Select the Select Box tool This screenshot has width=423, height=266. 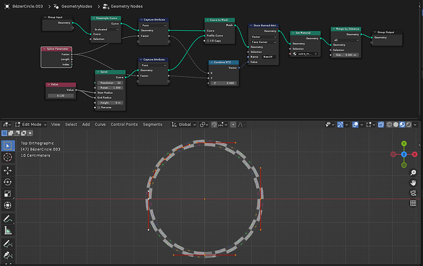[8, 146]
